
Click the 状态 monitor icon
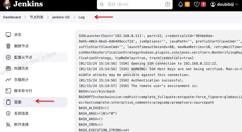(8, 35)
